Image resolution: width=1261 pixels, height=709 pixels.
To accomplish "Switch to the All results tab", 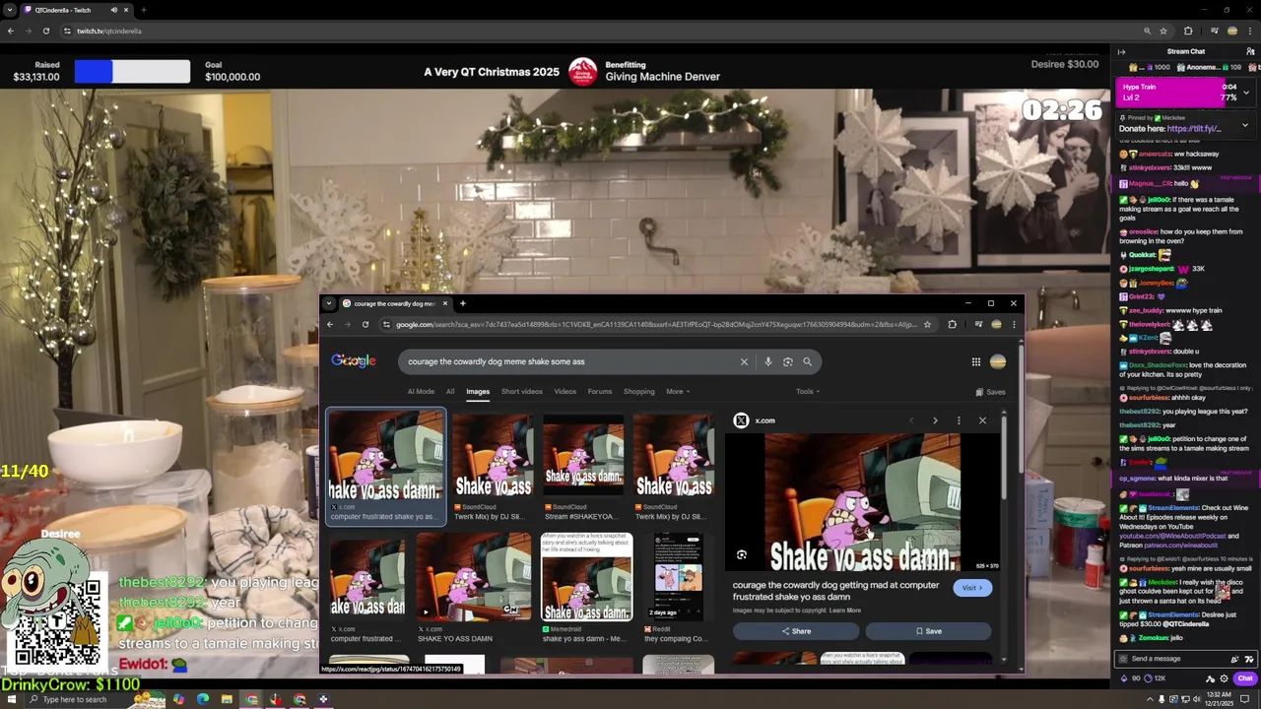I will tap(450, 391).
